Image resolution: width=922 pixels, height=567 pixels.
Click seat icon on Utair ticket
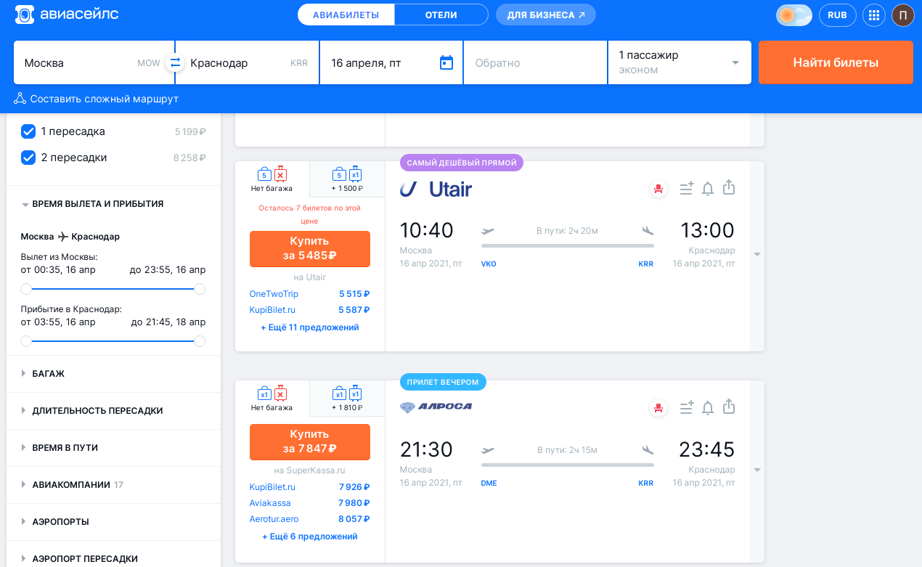[x=658, y=189]
